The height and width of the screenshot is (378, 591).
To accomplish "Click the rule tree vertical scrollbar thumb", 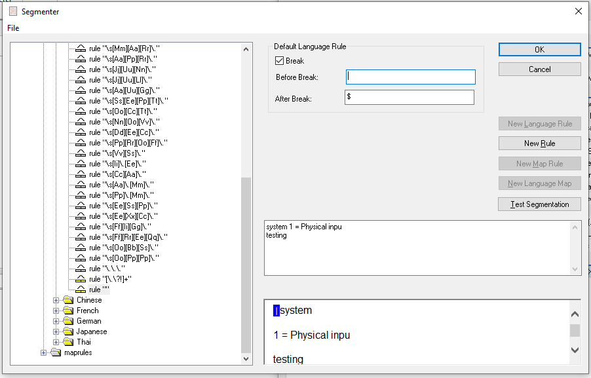I will click(246, 265).
